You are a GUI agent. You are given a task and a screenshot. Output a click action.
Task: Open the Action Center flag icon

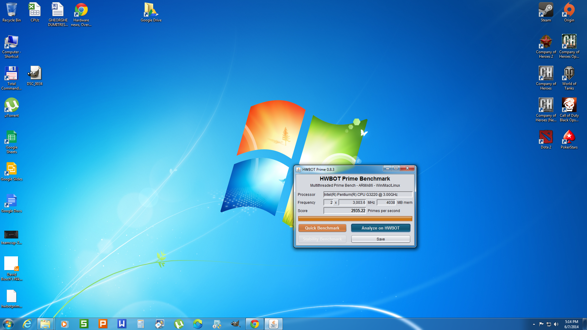coord(541,324)
